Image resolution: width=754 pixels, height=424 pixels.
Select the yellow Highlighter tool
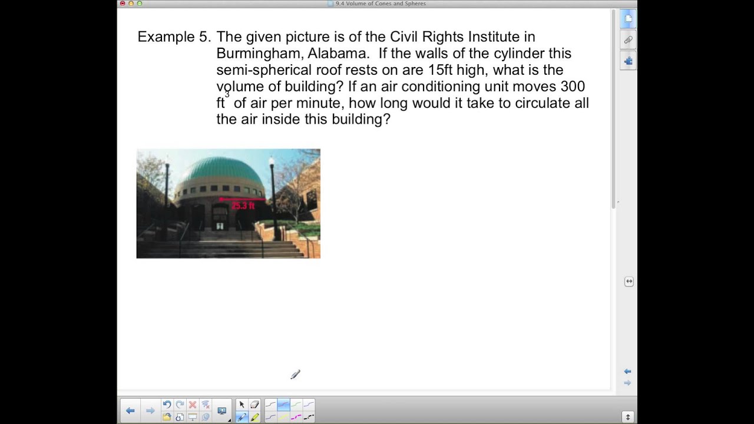pyautogui.click(x=254, y=417)
